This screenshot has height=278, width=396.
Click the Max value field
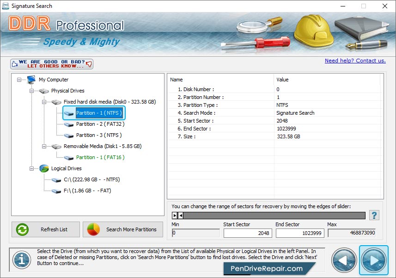(x=352, y=233)
